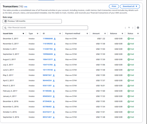
Task: Click the February 4, 2017 date cell
Action: [x=10, y=91]
